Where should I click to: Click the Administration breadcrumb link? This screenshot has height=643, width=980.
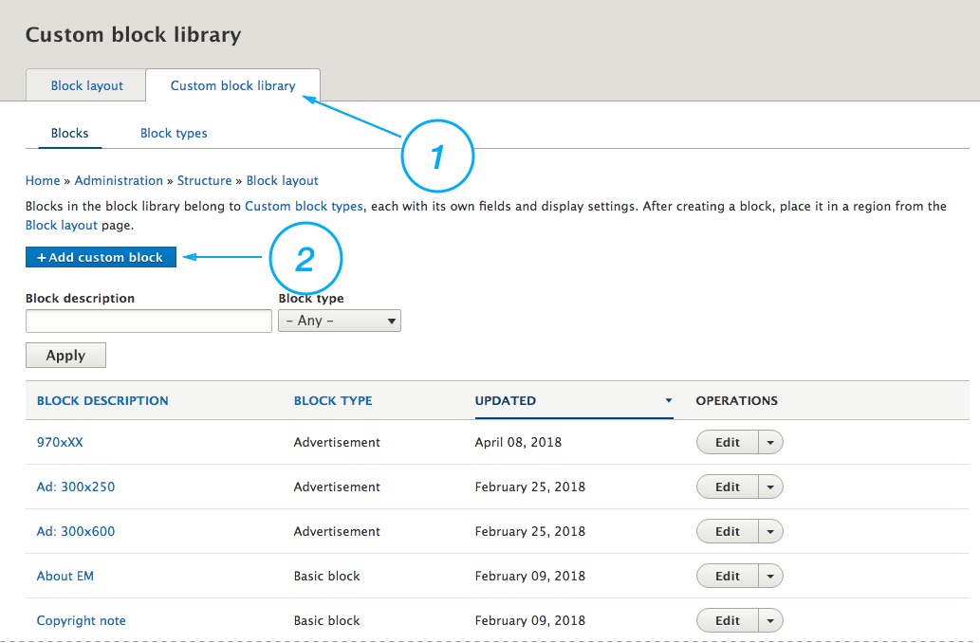(119, 180)
